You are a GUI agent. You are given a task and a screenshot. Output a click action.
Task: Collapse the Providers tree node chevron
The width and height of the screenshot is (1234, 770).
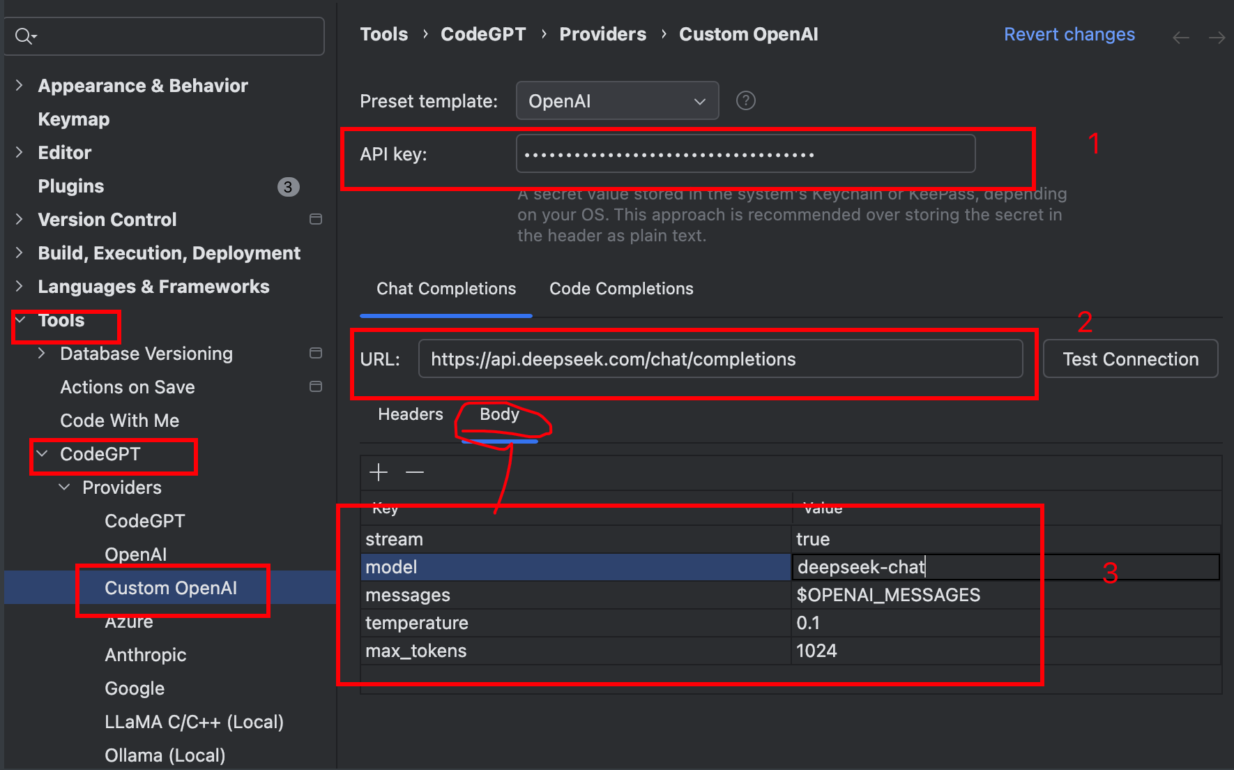click(65, 487)
